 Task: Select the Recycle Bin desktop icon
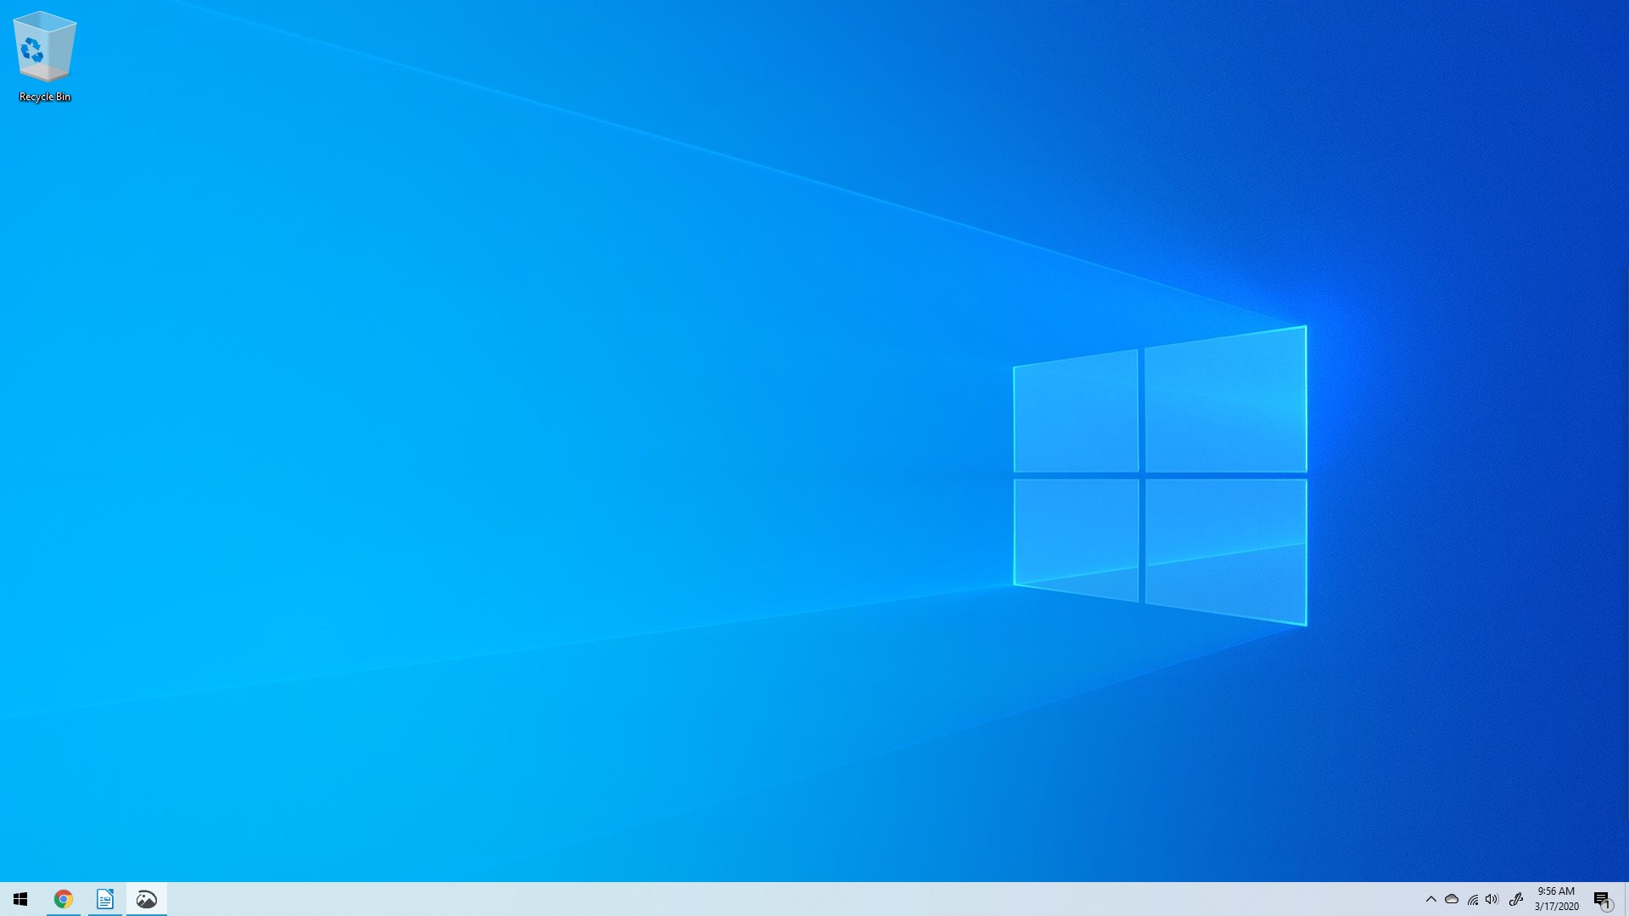tap(45, 56)
